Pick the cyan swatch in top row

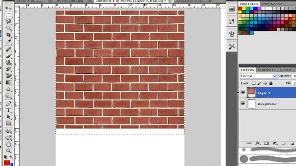tap(252, 8)
